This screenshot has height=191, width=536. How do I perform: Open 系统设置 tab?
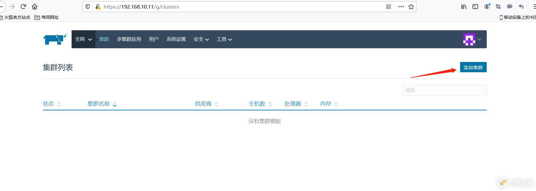[176, 39]
